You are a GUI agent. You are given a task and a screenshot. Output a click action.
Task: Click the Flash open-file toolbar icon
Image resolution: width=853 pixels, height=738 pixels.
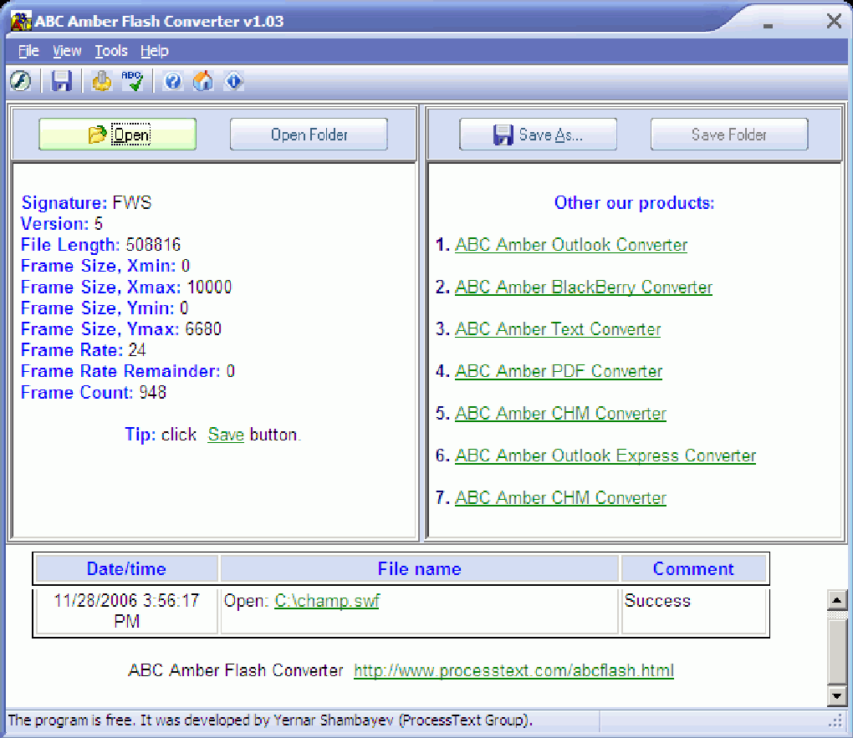tap(21, 82)
